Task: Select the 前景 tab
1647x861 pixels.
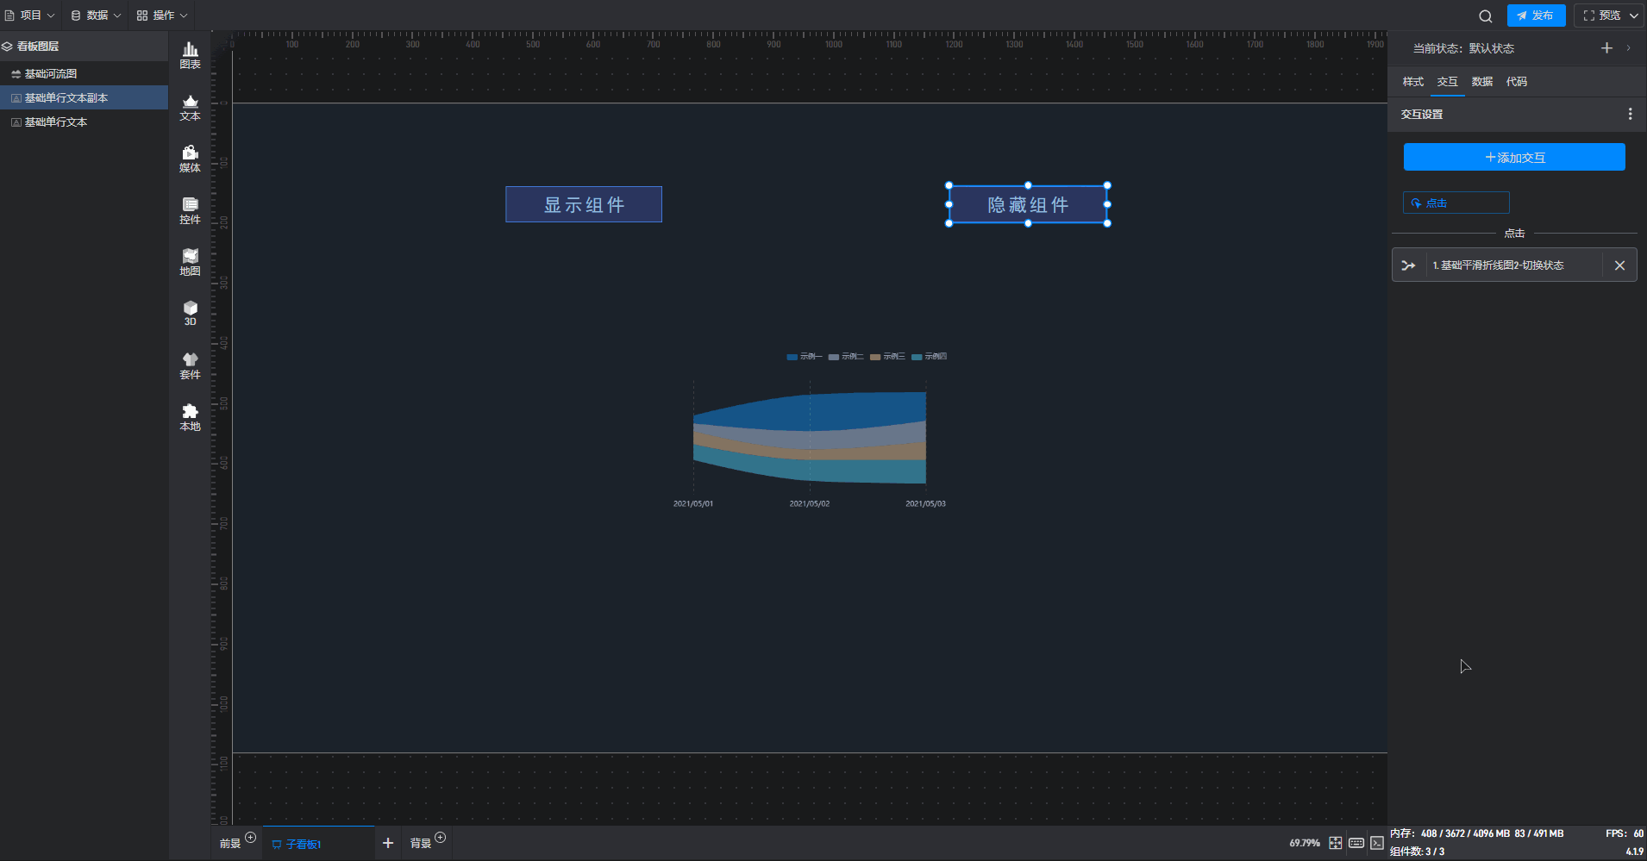Action: (x=229, y=844)
